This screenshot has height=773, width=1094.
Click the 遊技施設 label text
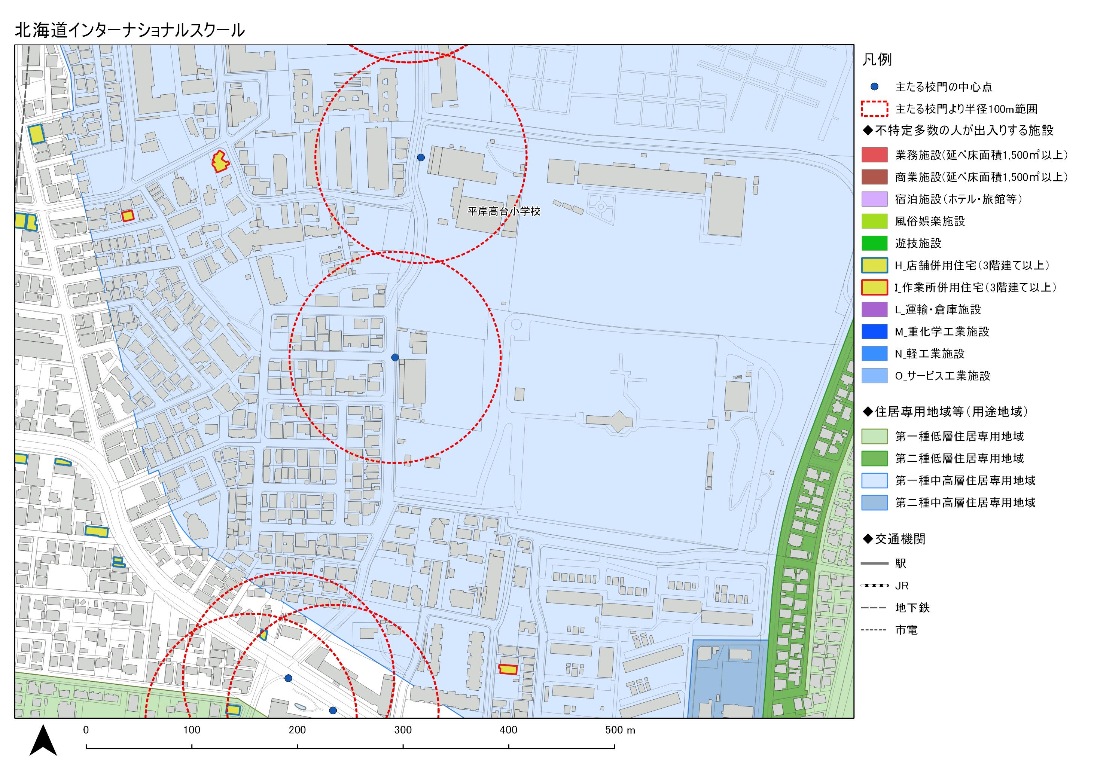coord(919,243)
